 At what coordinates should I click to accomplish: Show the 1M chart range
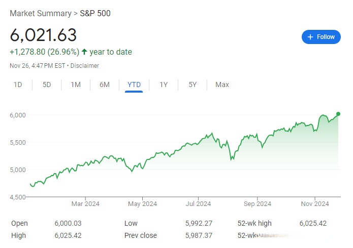tap(76, 85)
